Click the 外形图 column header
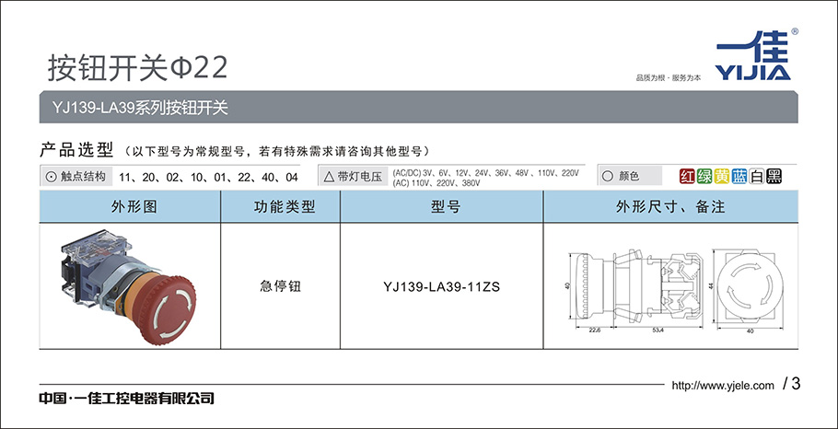 click(130, 207)
